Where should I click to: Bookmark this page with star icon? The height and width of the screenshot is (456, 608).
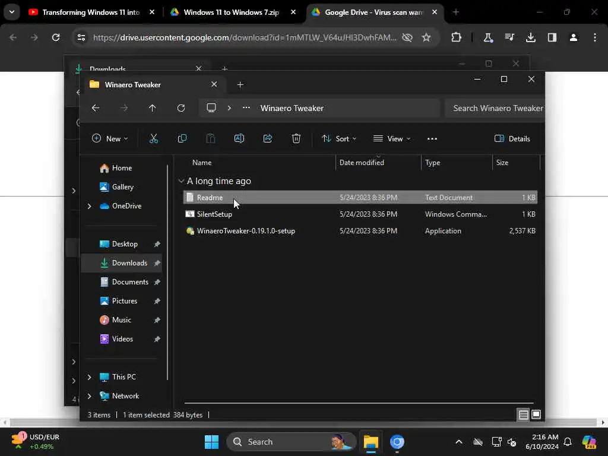[x=426, y=37]
